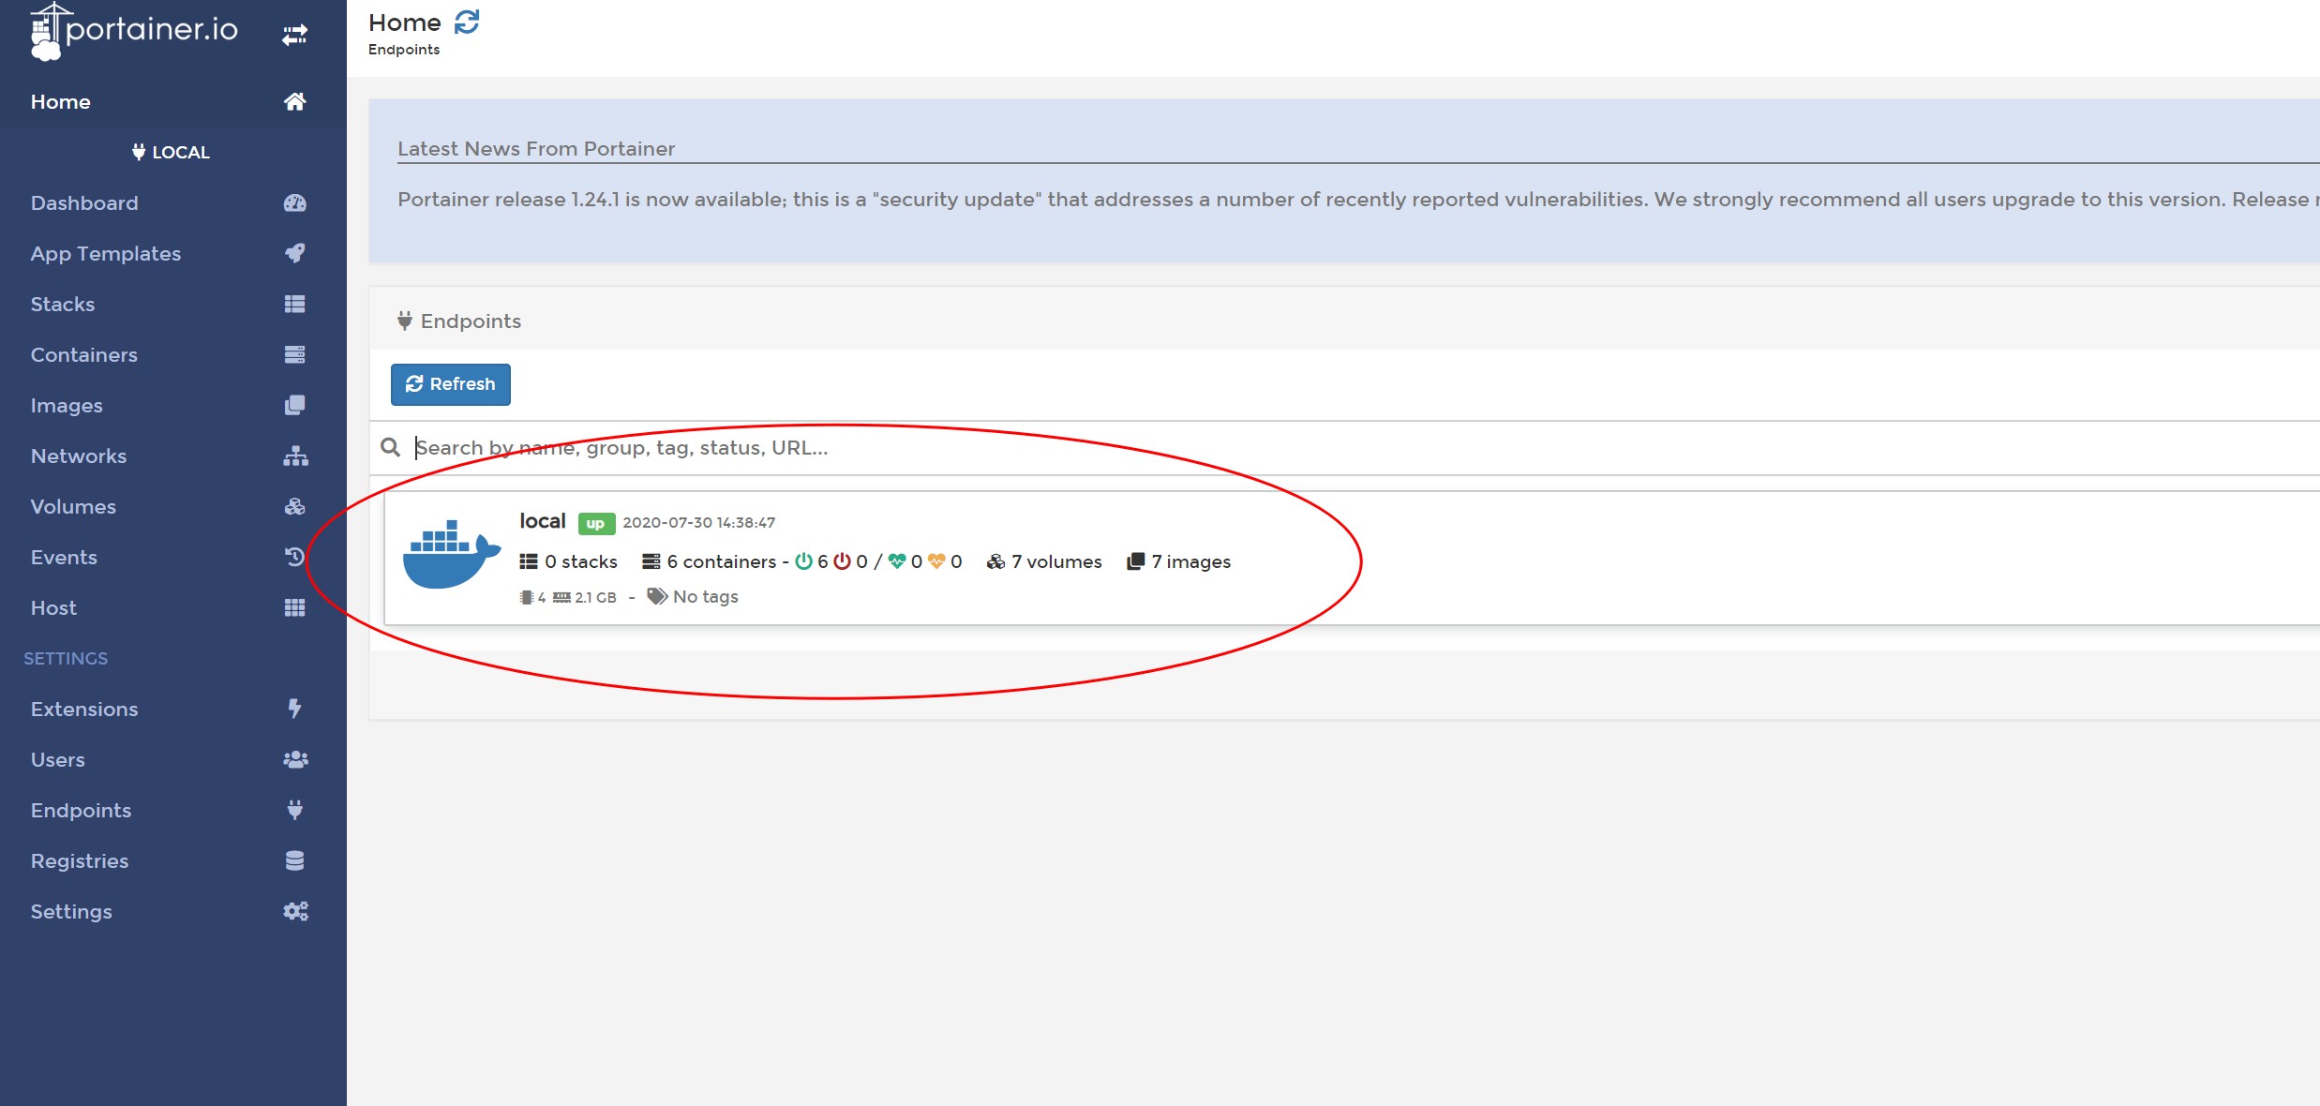Image resolution: width=2320 pixels, height=1106 pixels.
Task: Click the Events history icon
Action: tap(295, 557)
